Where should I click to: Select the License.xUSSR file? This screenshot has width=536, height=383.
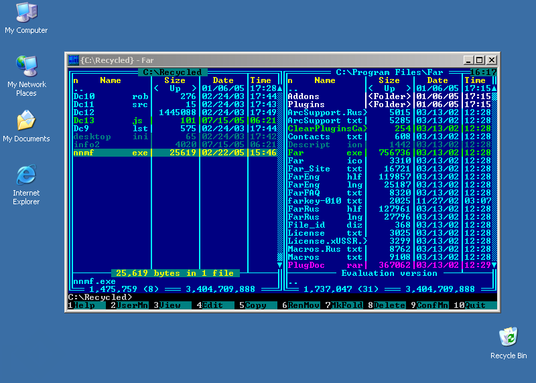(x=389, y=241)
